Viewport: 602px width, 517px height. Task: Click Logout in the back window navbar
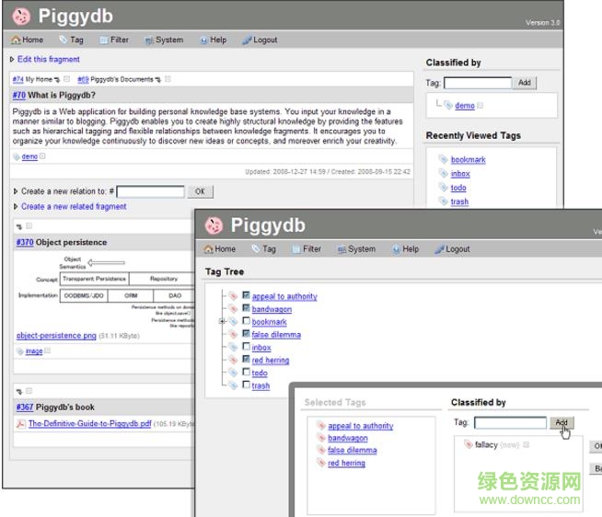[260, 40]
